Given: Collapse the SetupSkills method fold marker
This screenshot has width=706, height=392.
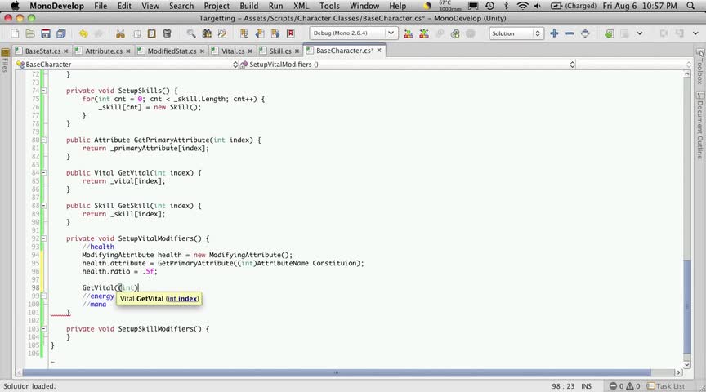Looking at the screenshot, I should point(43,91).
